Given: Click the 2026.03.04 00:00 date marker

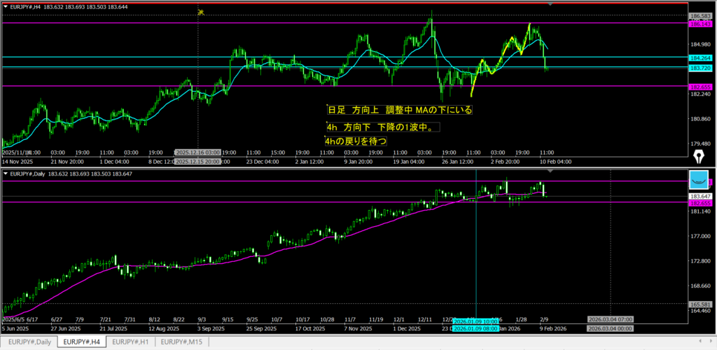Looking at the screenshot, I should [x=609, y=328].
